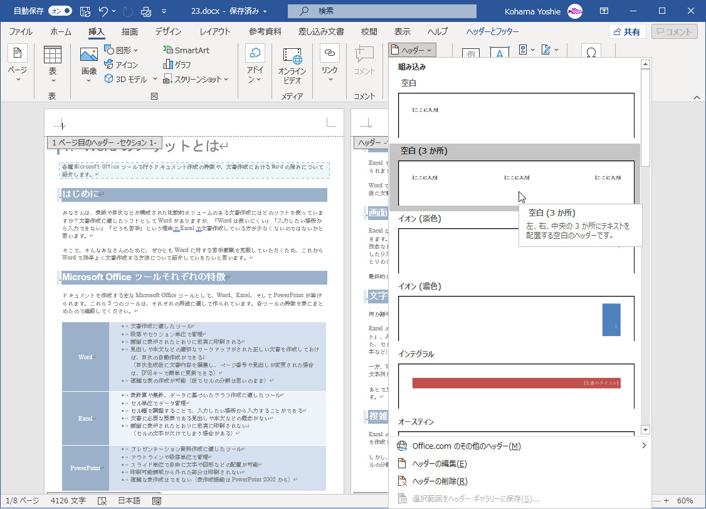
Task: Collapse the ribbon with the chevron
Action: click(x=697, y=97)
